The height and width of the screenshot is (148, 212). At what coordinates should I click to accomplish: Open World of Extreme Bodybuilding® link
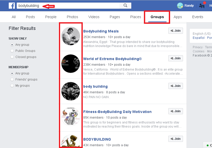click(113, 59)
